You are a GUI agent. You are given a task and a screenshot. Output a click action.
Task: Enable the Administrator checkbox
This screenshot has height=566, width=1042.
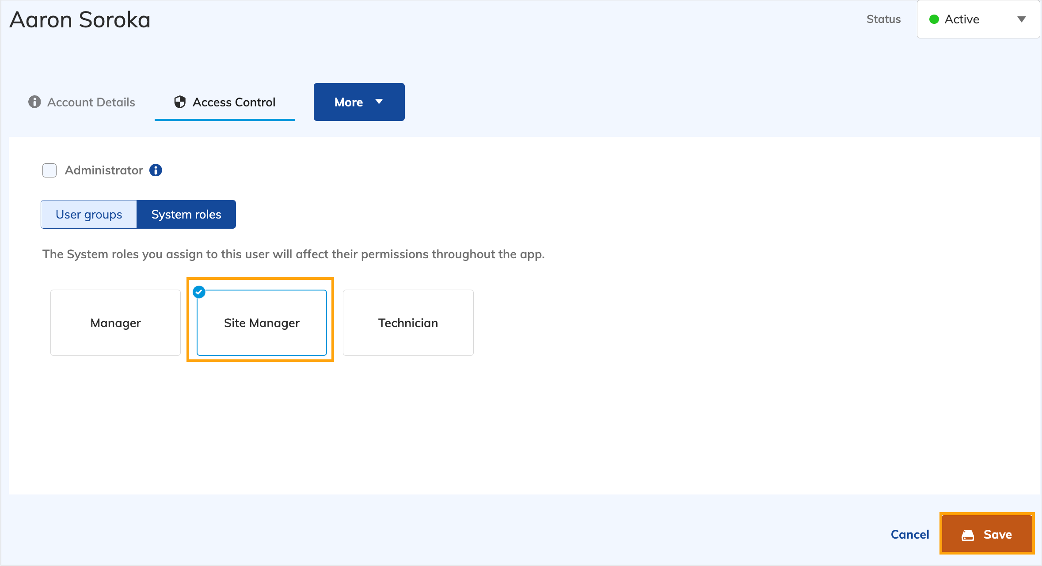coord(49,170)
